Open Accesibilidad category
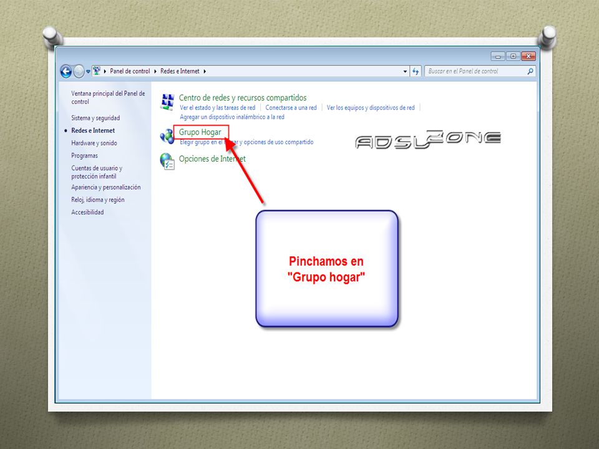Image resolution: width=599 pixels, height=449 pixels. (87, 212)
